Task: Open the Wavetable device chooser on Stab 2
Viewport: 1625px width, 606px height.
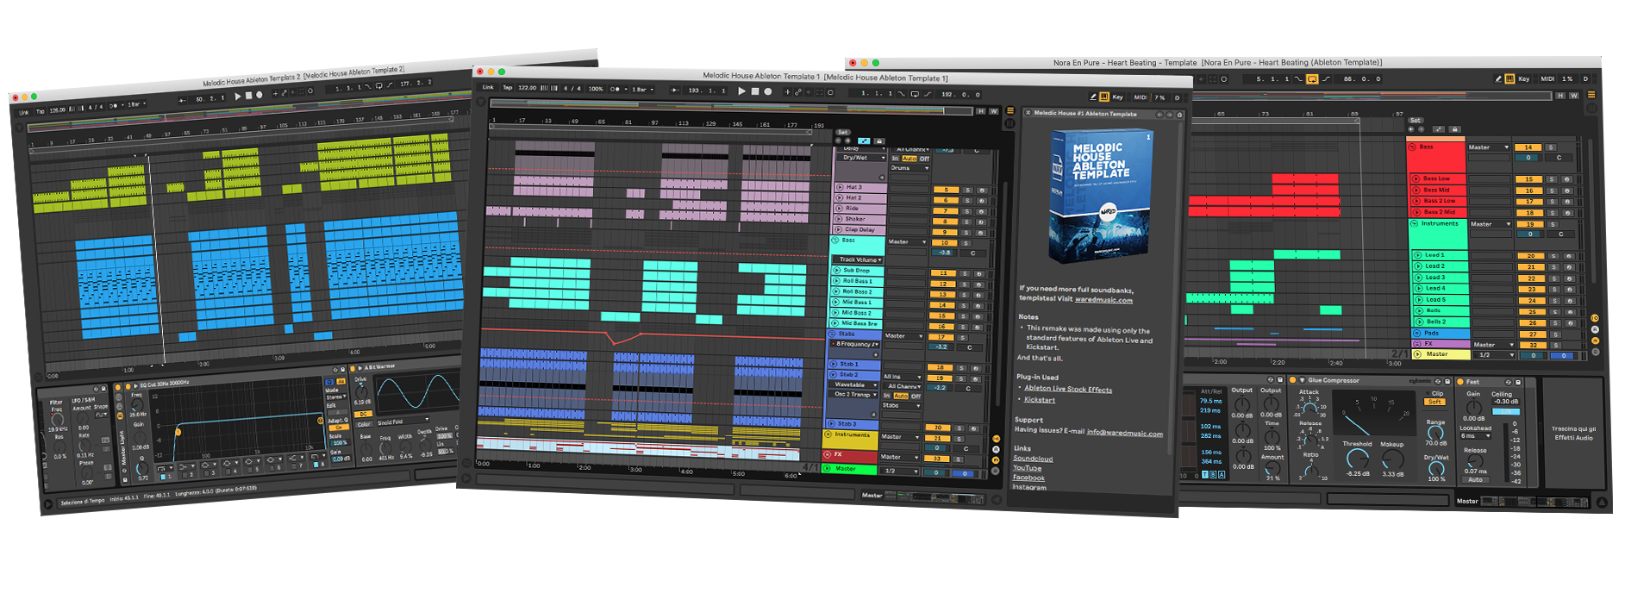Action: (x=854, y=384)
